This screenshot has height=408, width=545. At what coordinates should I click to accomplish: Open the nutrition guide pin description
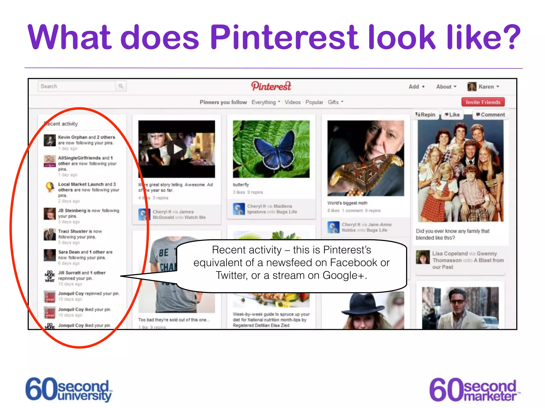(x=271, y=320)
